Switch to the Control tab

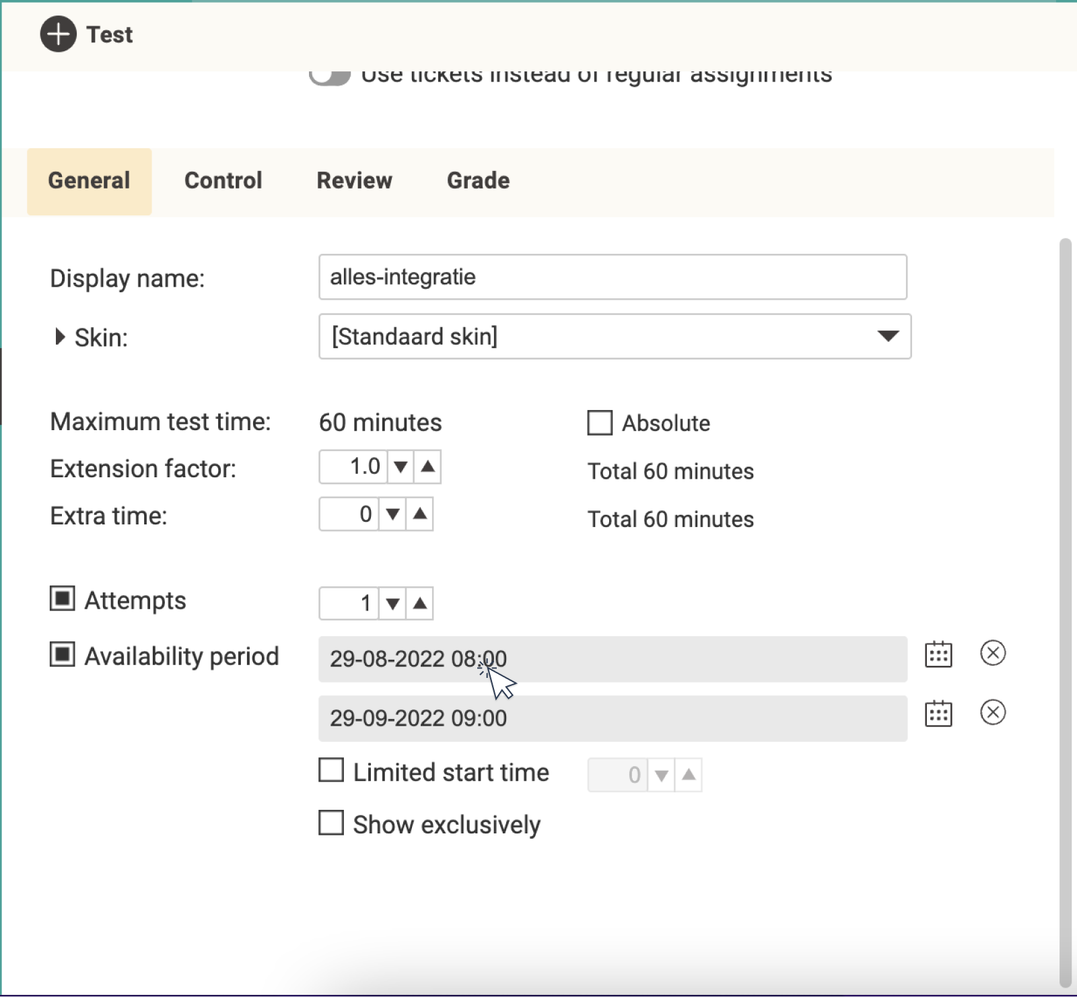pyautogui.click(x=223, y=181)
